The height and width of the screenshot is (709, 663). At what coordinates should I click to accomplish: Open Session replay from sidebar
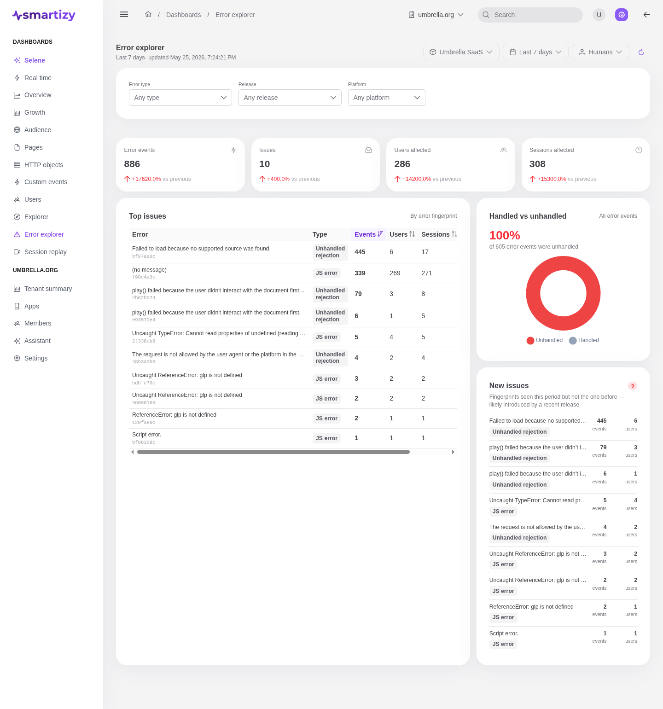point(46,252)
